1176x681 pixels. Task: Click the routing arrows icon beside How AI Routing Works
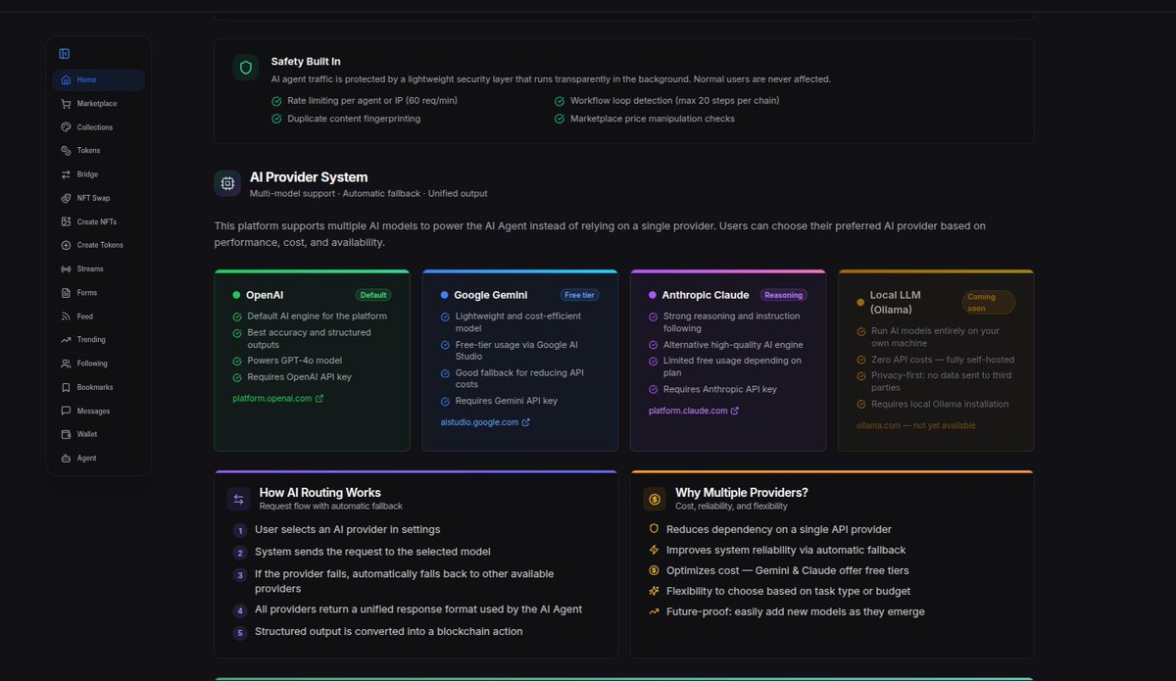(x=238, y=500)
